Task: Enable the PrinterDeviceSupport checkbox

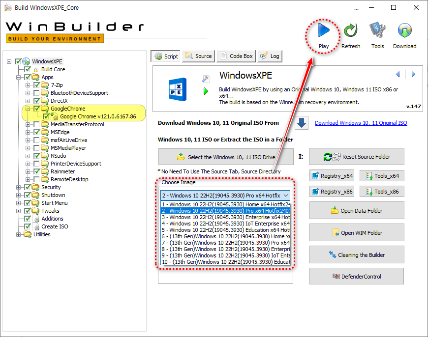Action: [36, 164]
